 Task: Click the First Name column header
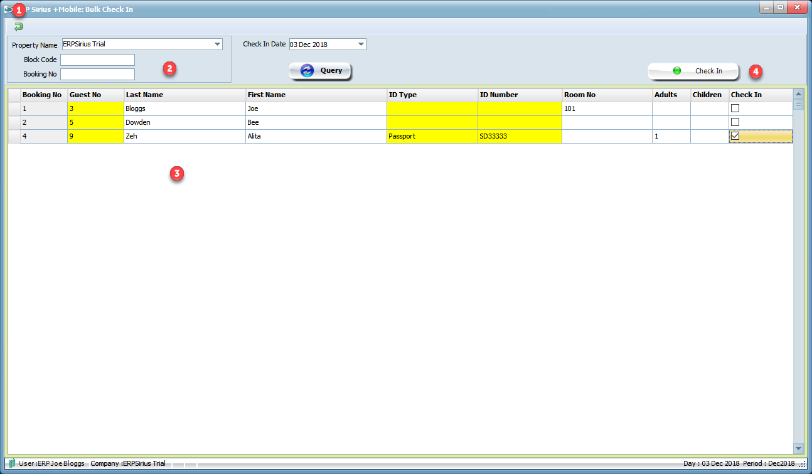tap(316, 95)
